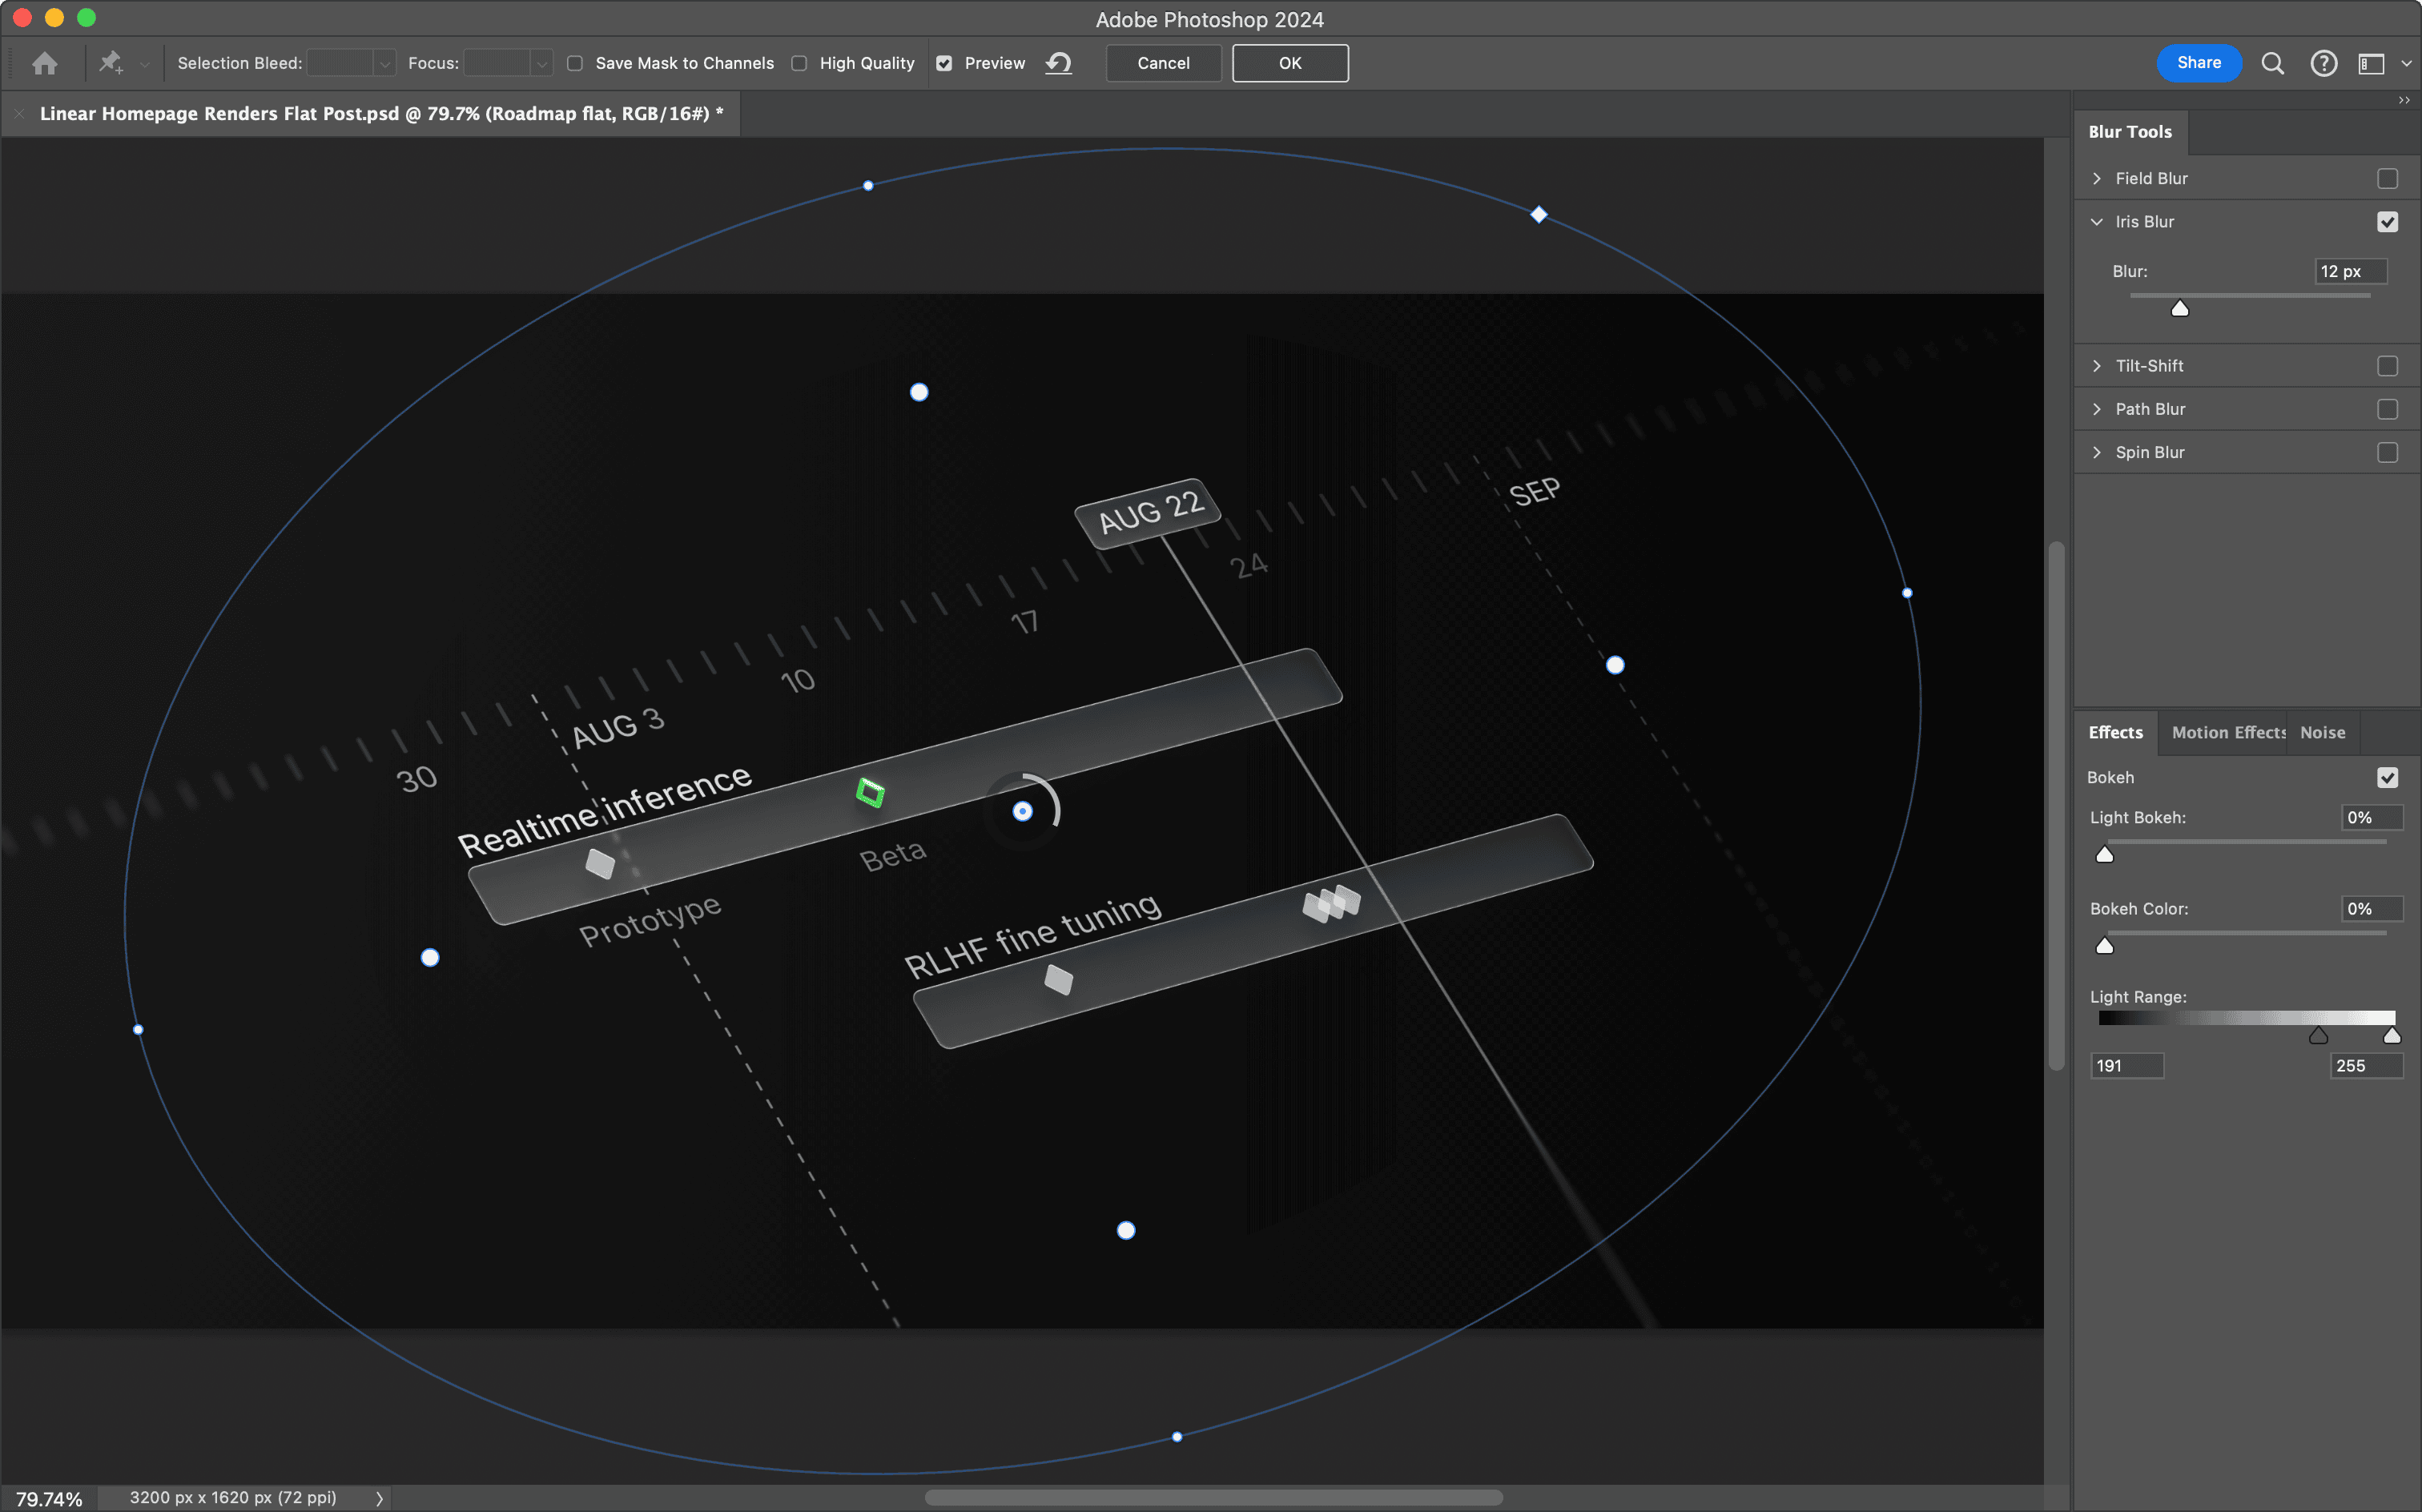
Task: Switch to the Motion Effects tab
Action: [x=2227, y=732]
